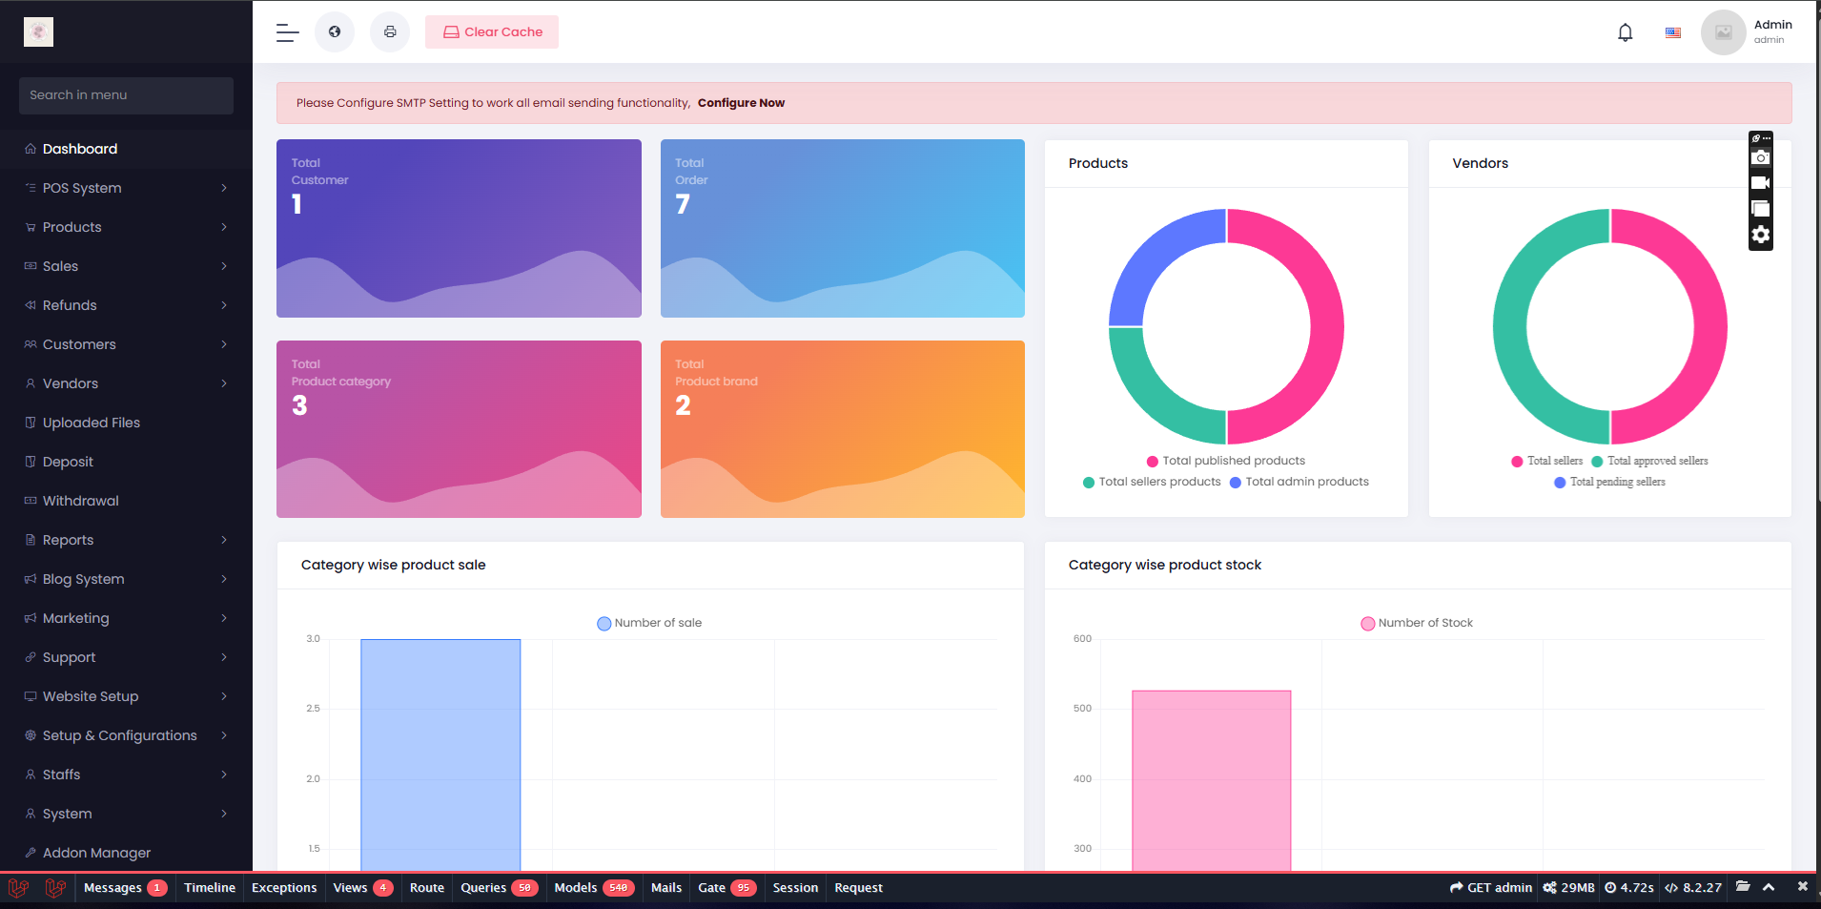The height and width of the screenshot is (909, 1821).
Task: Click the Support link icon in the sidebar
Action: coord(31,657)
